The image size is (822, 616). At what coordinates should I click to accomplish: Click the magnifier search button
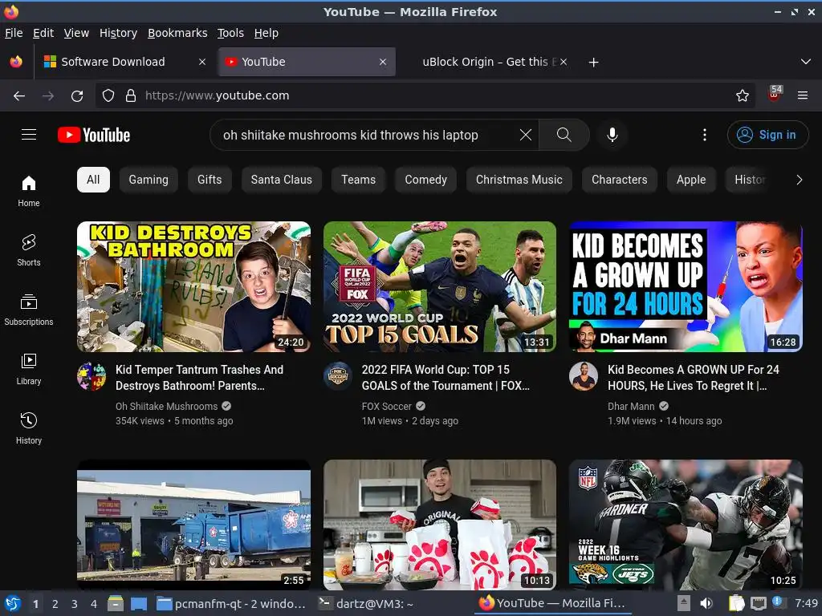tap(564, 135)
